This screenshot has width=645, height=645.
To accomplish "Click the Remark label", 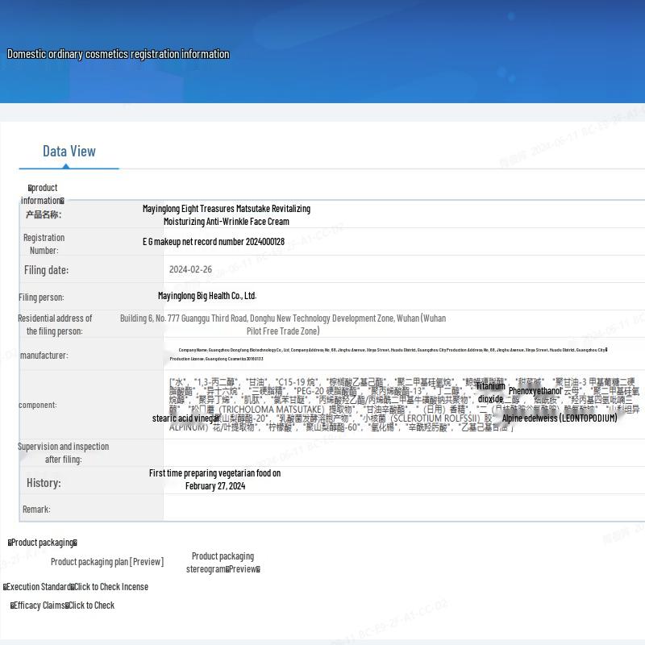I will pos(36,510).
